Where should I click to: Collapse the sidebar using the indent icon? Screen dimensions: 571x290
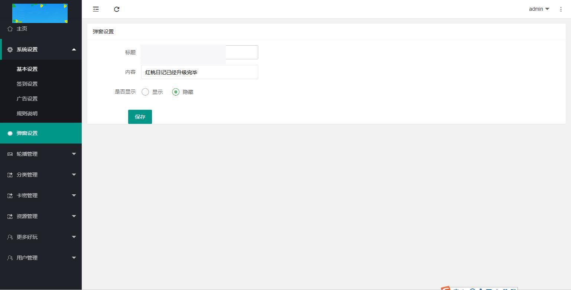(x=95, y=9)
